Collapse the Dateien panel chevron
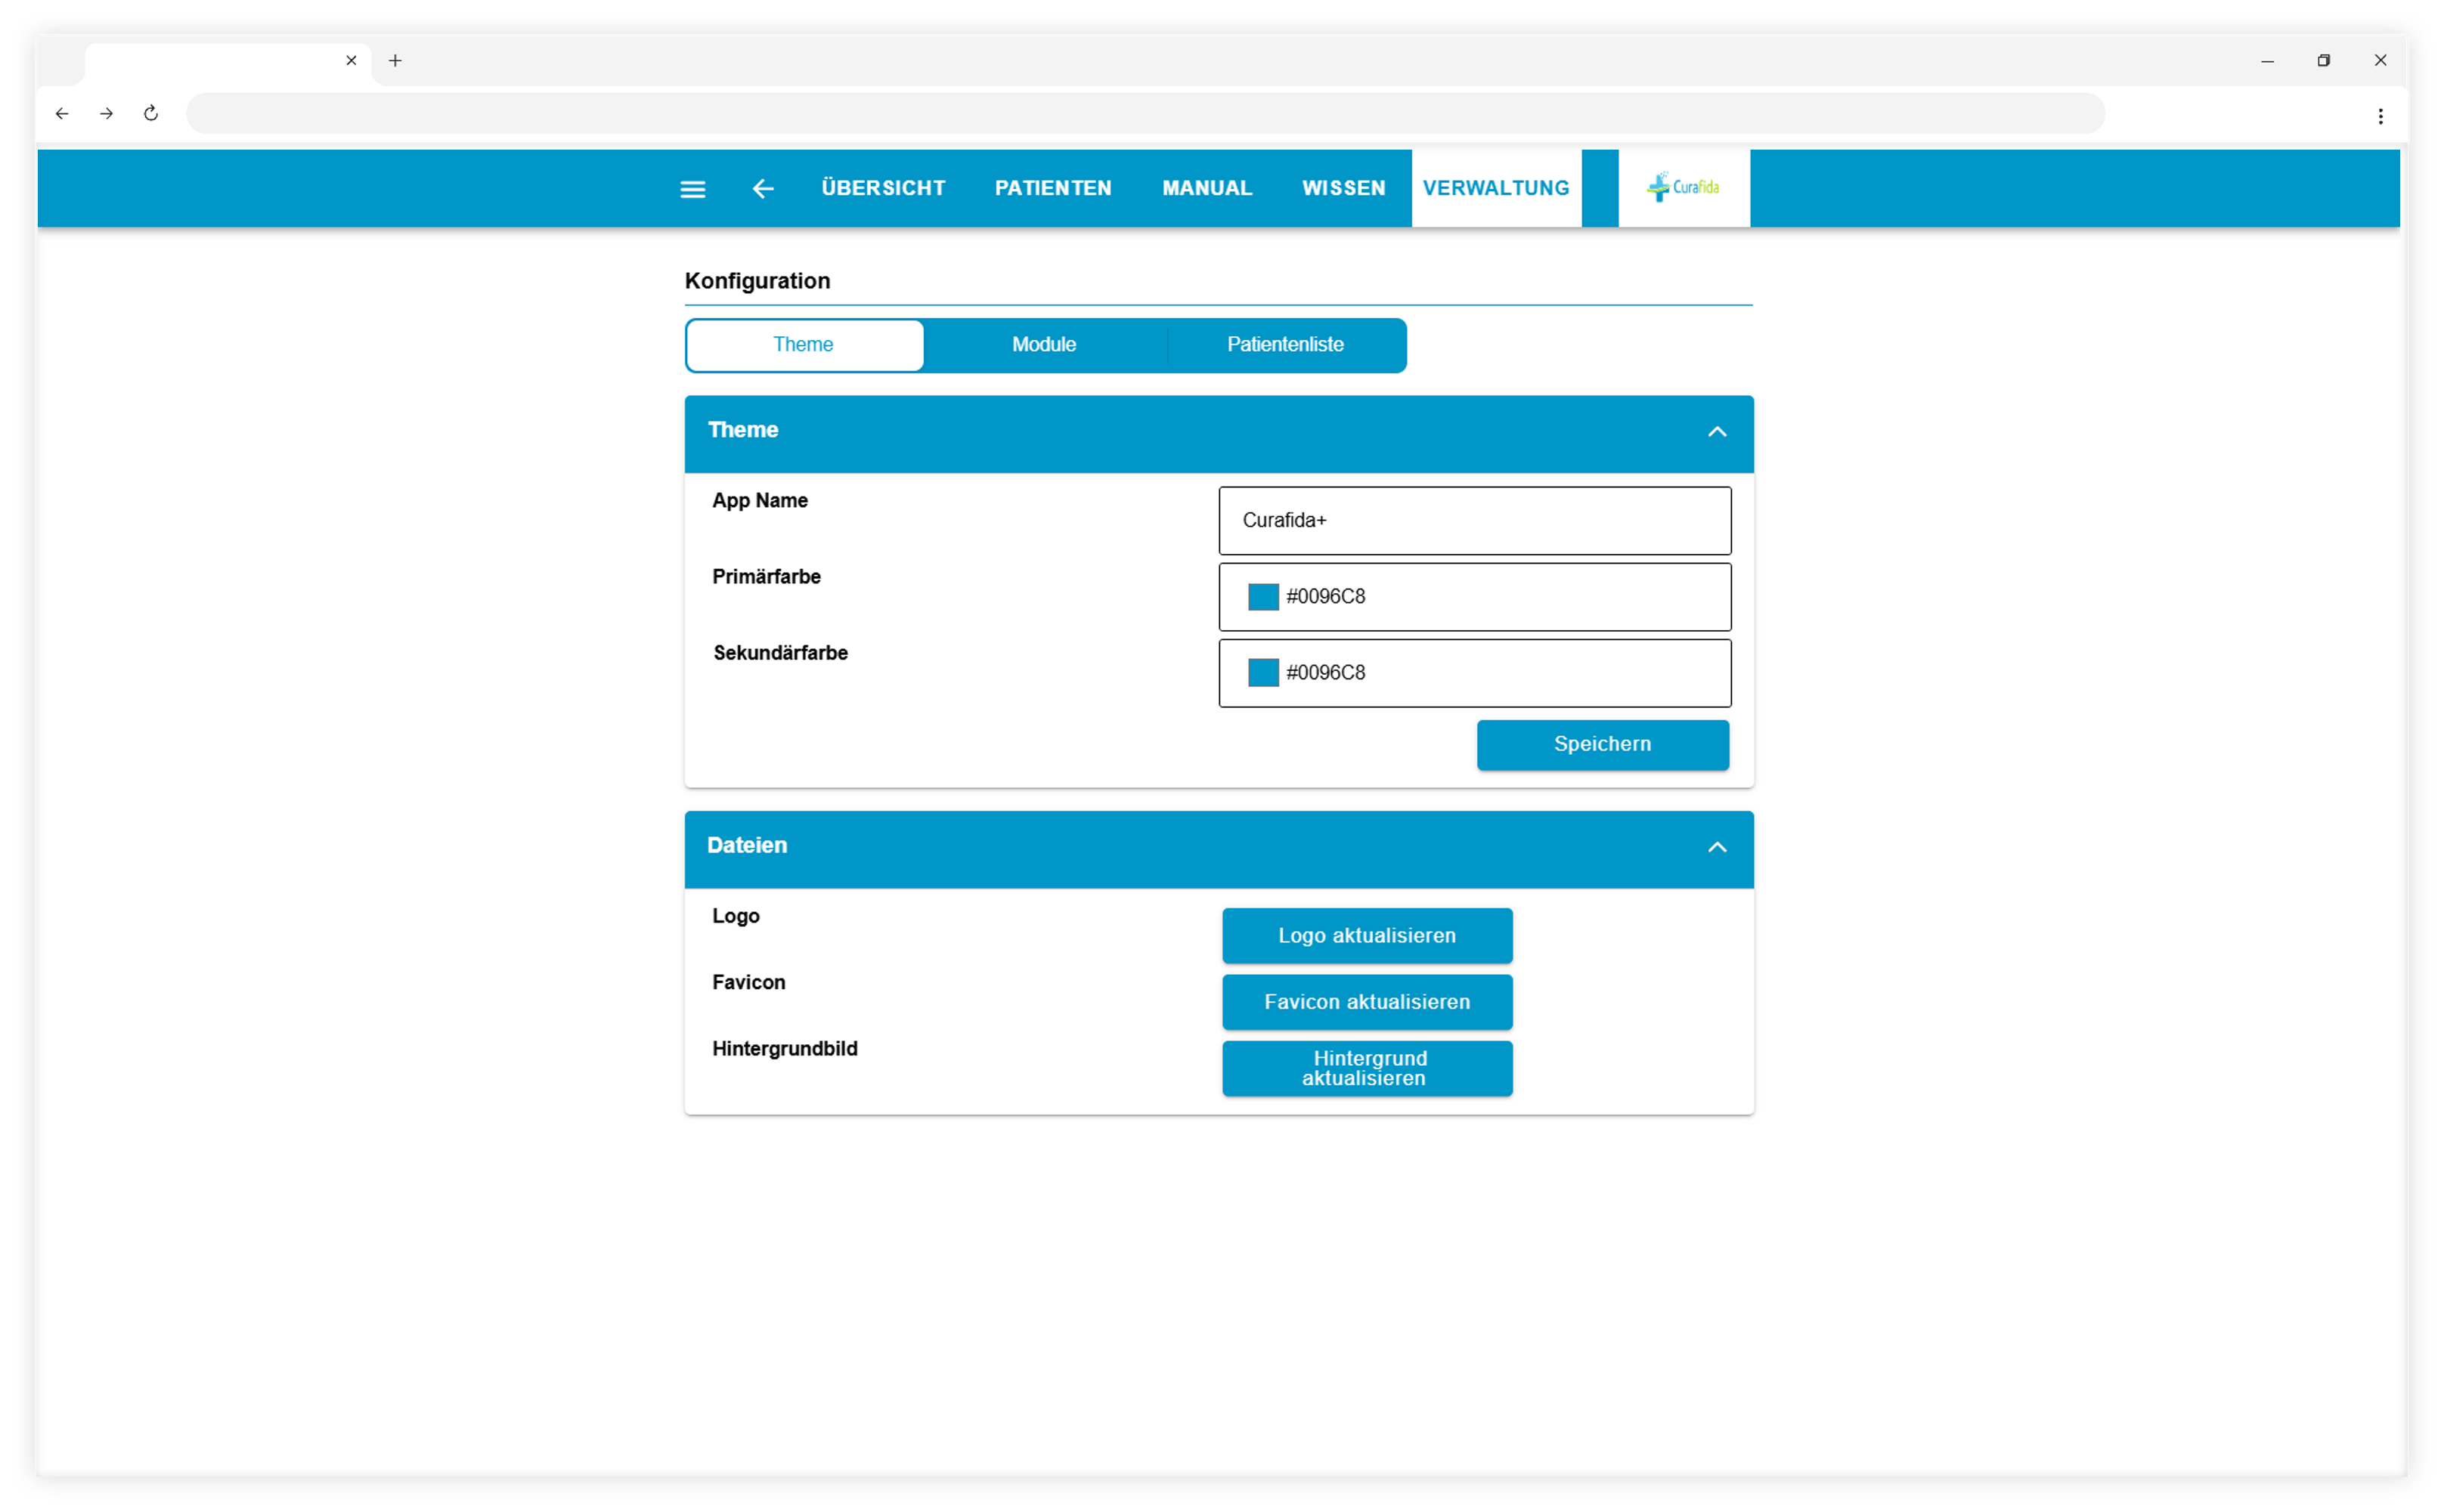 (x=1717, y=847)
